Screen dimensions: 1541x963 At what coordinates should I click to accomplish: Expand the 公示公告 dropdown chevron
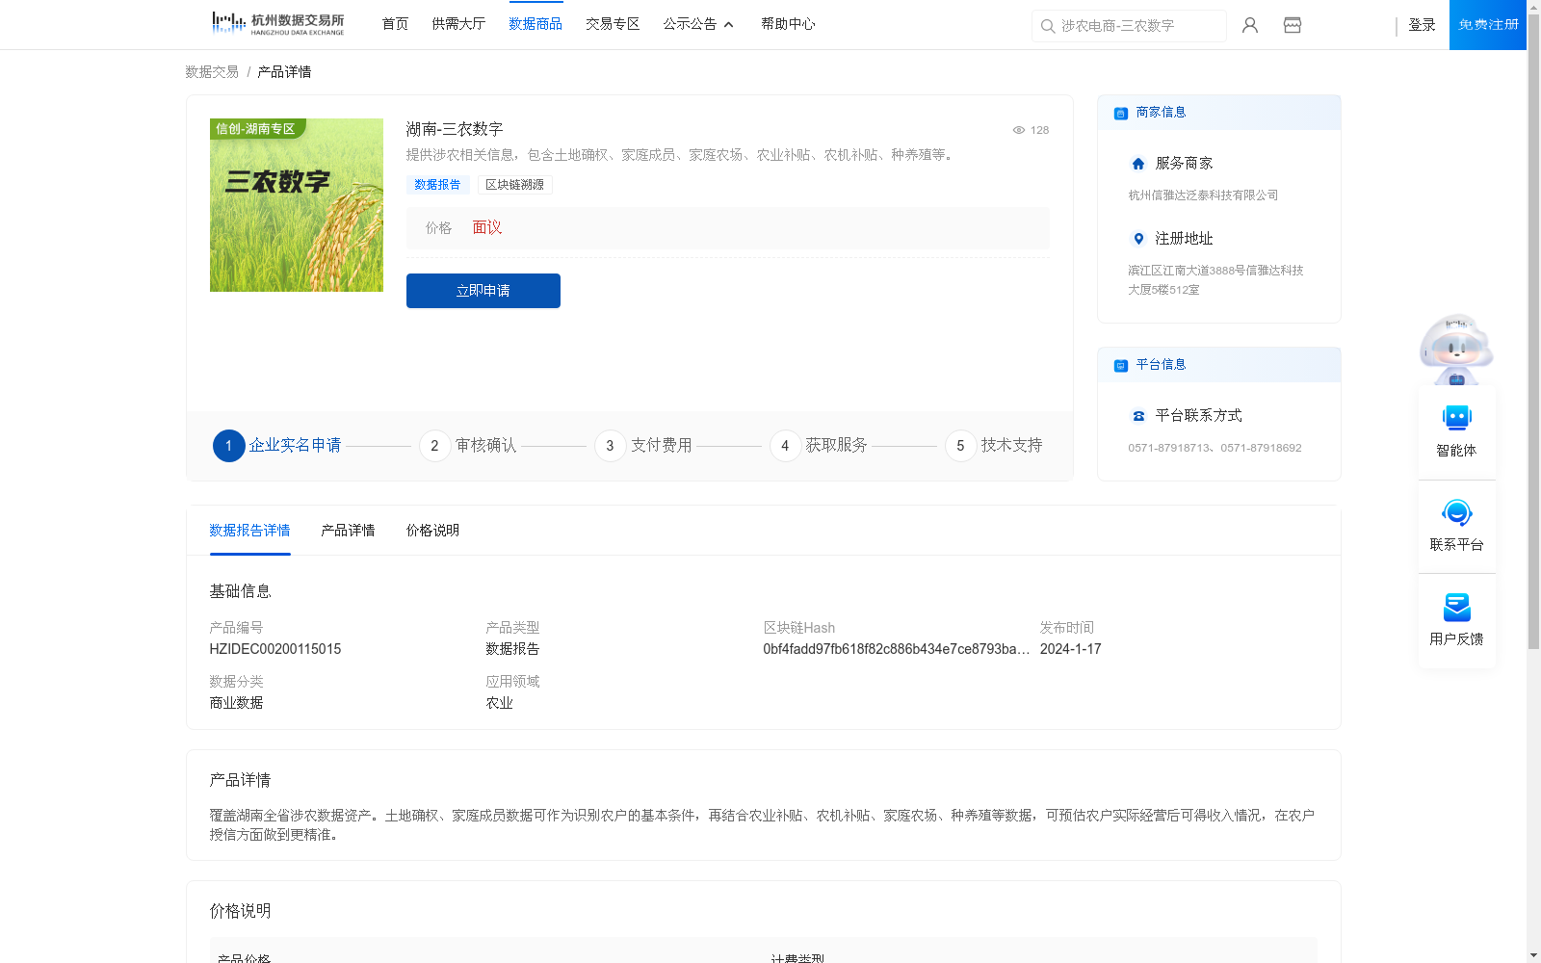click(x=729, y=25)
